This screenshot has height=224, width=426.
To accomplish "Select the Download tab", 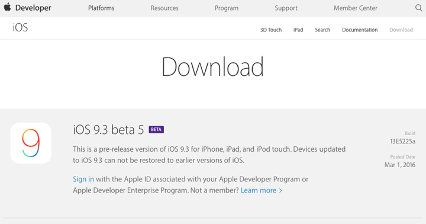I will pos(401,30).
